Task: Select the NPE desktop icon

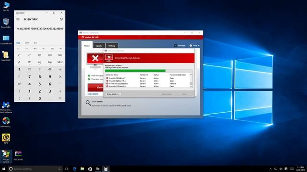Action: click(6, 139)
